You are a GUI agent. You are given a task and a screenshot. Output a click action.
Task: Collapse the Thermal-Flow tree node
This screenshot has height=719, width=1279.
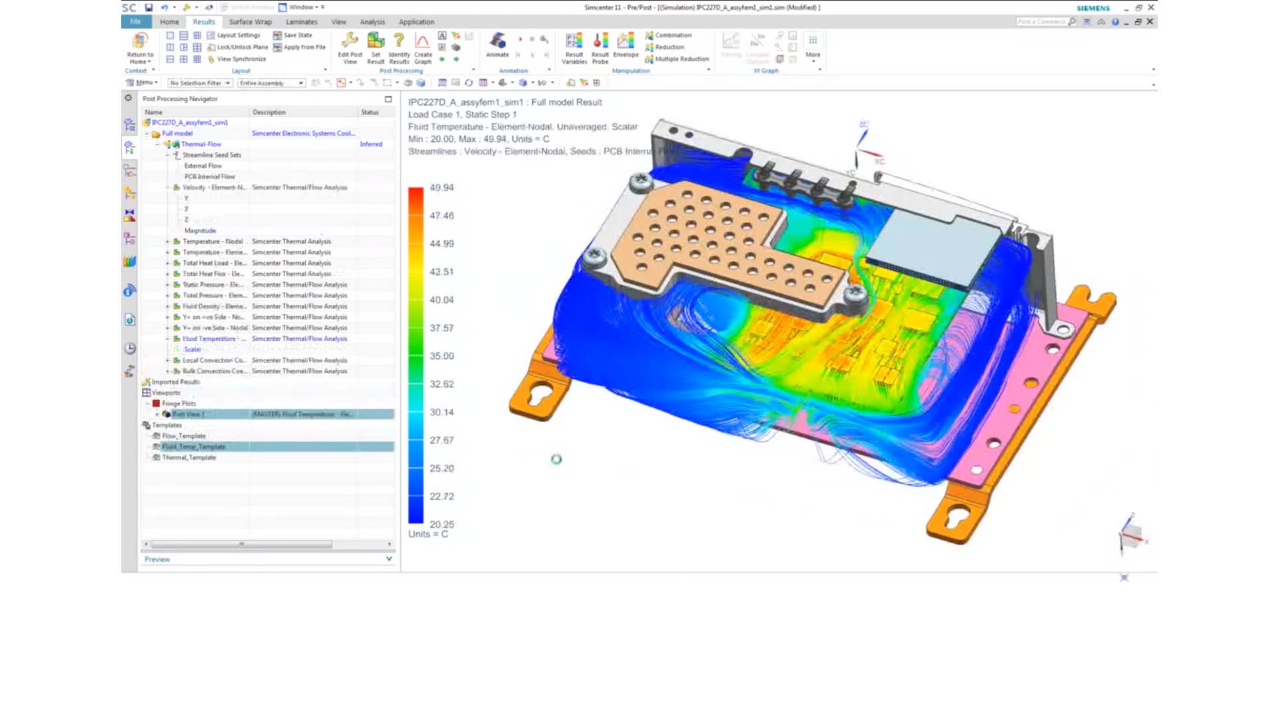click(x=156, y=144)
